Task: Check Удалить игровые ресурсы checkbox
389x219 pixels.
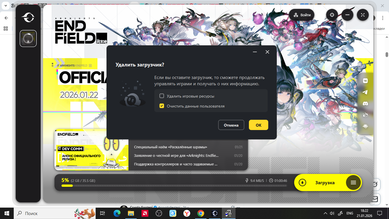Action: pos(162,96)
